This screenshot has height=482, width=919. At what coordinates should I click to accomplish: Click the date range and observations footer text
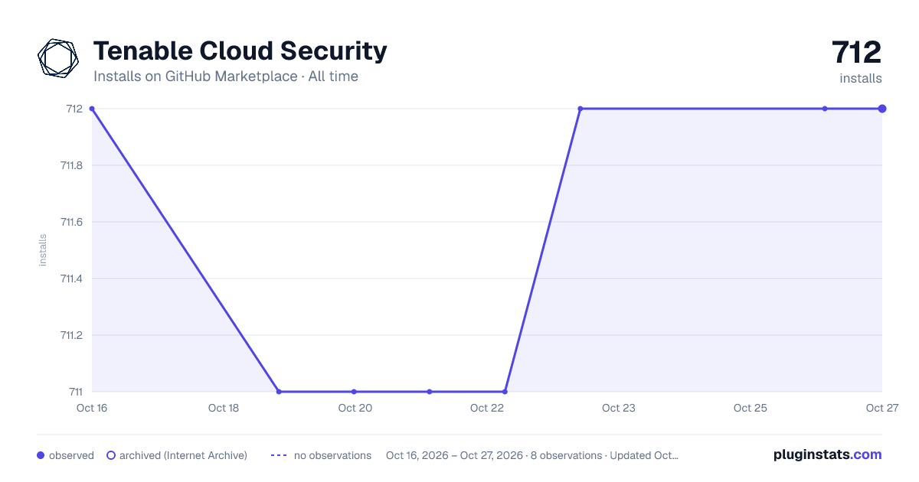(532, 455)
